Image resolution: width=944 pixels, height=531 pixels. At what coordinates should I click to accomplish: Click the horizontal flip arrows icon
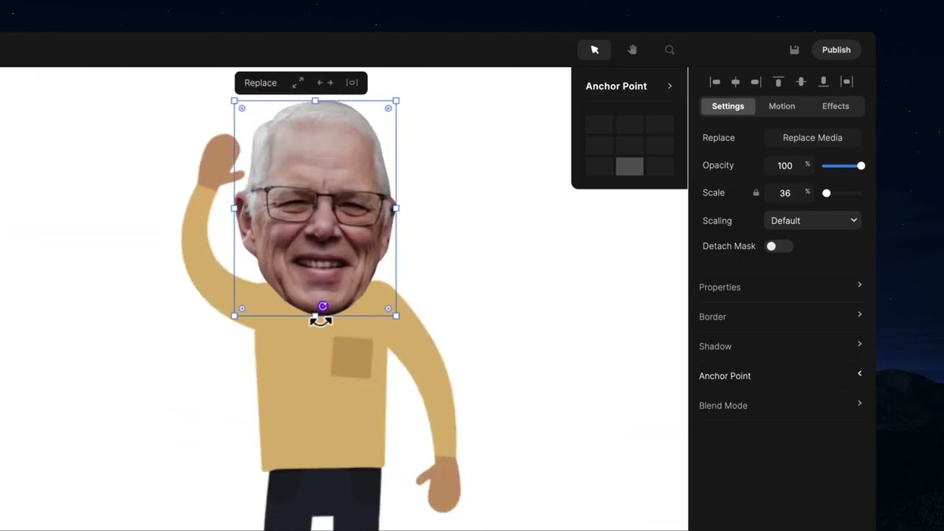coord(324,83)
